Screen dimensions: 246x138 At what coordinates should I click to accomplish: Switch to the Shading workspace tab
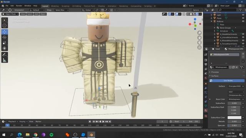click(x=101, y=6)
